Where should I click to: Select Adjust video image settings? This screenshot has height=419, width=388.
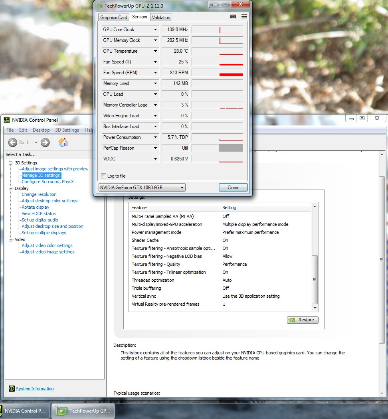(x=48, y=252)
